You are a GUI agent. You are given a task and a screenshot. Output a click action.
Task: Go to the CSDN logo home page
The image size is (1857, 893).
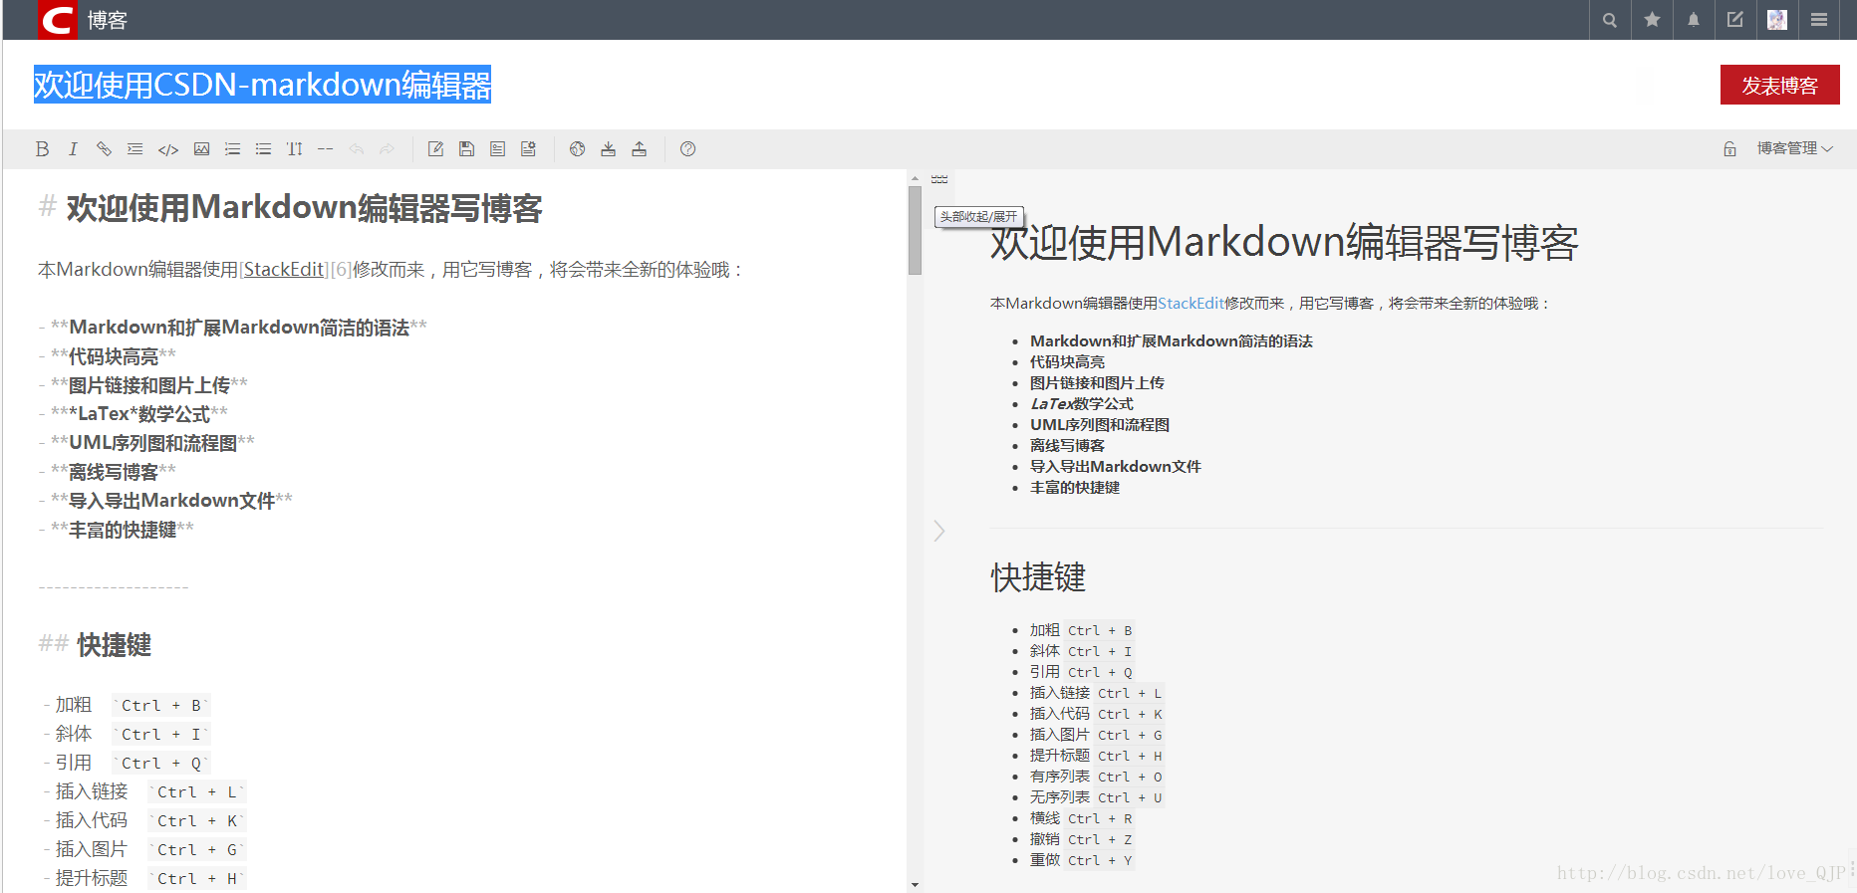click(x=57, y=20)
